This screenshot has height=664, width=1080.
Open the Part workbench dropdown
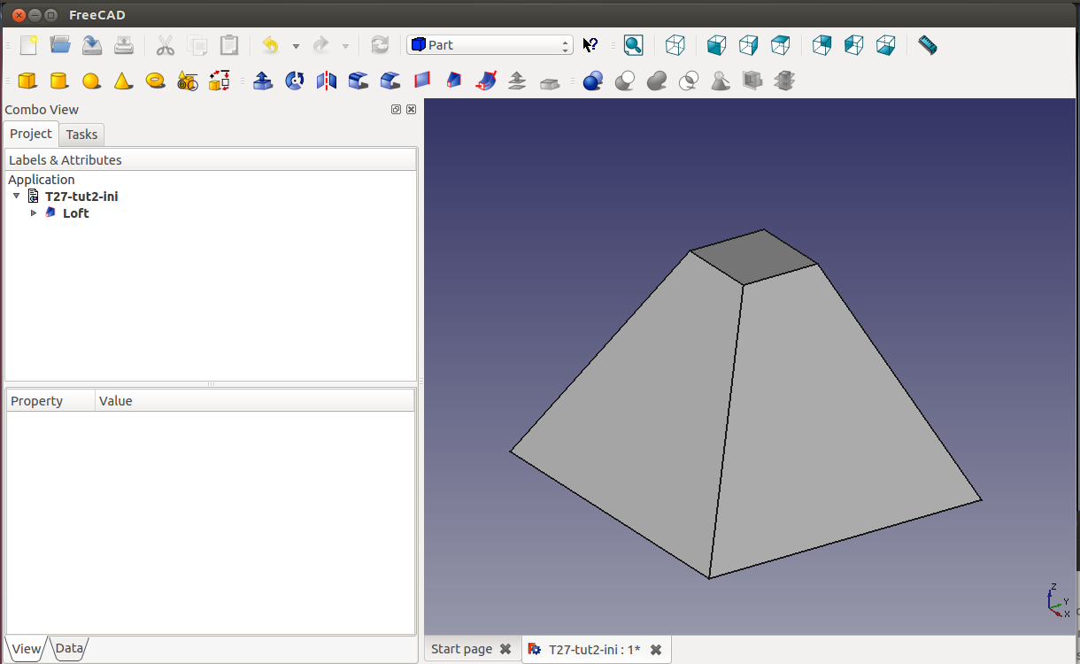click(490, 45)
